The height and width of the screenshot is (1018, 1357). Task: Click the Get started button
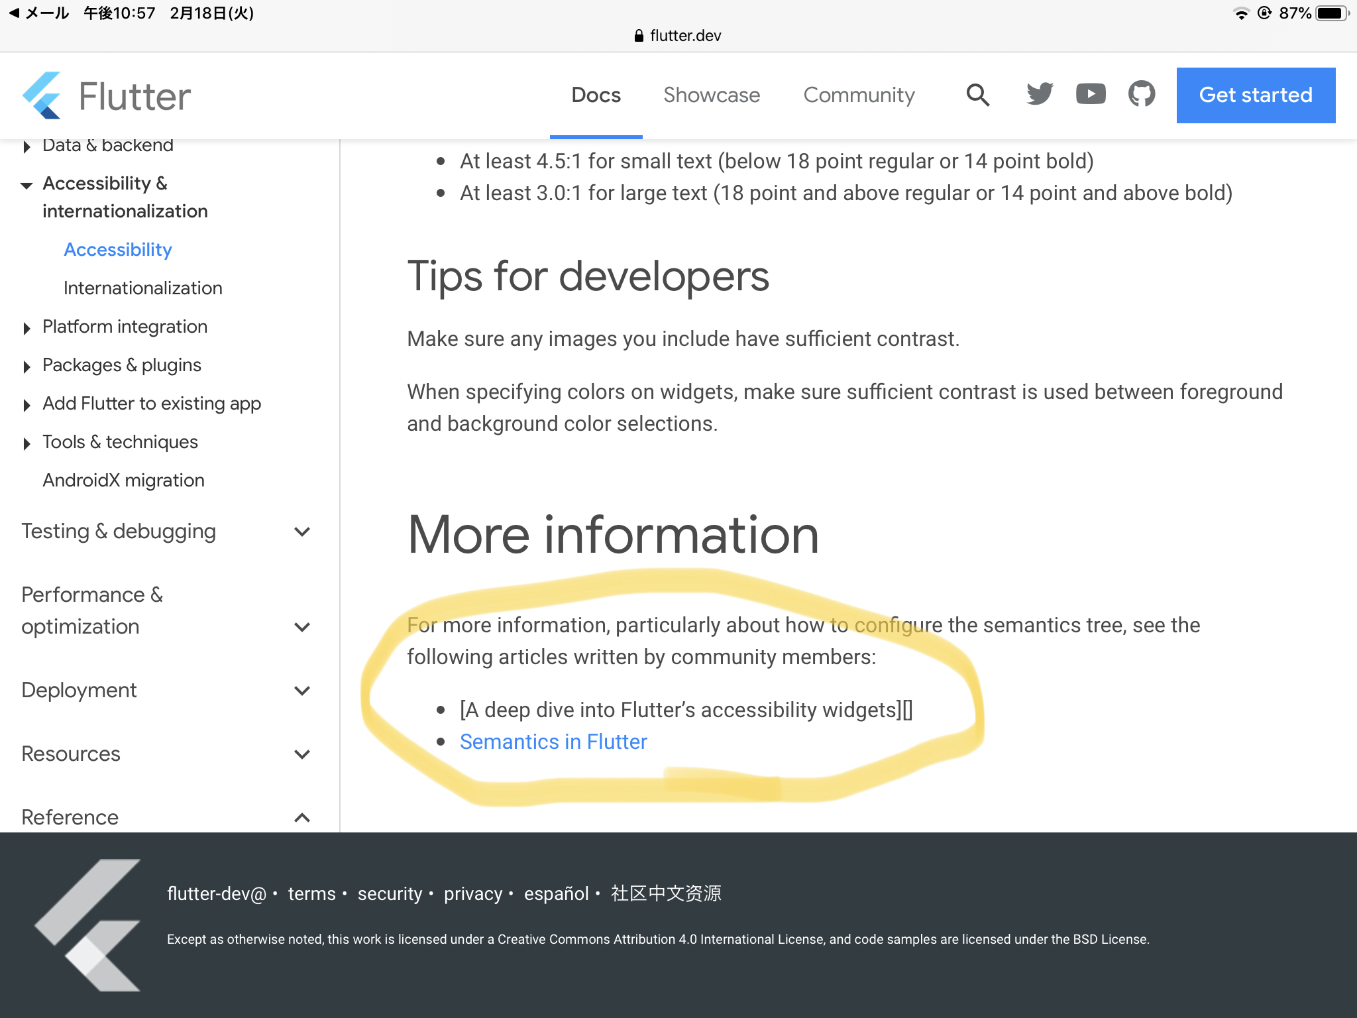1255,95
